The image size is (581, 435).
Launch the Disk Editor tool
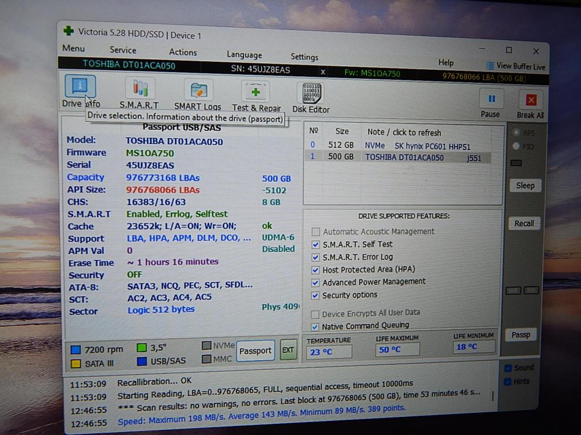(x=311, y=93)
